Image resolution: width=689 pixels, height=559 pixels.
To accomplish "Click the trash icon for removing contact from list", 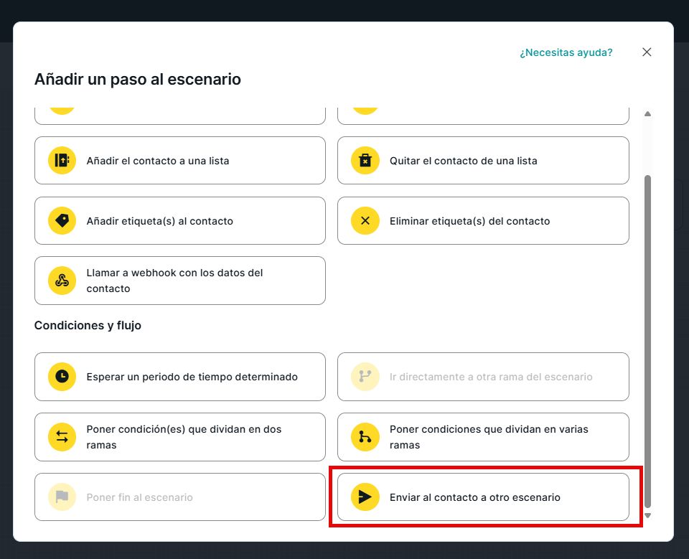I will click(x=365, y=161).
